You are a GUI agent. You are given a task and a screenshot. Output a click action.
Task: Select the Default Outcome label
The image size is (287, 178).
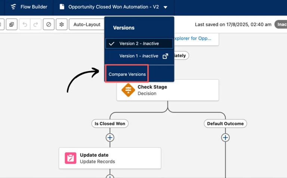225,124
